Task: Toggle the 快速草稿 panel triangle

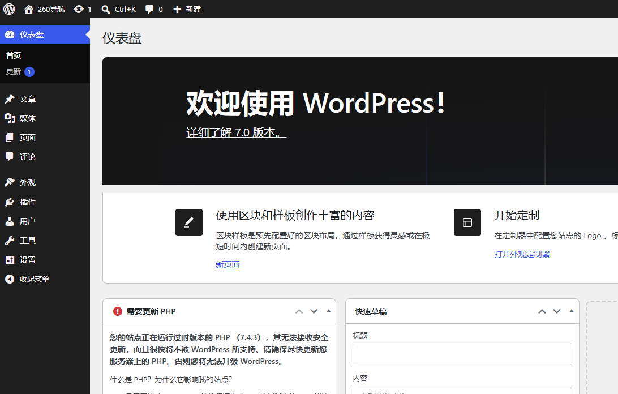Action: (x=571, y=311)
